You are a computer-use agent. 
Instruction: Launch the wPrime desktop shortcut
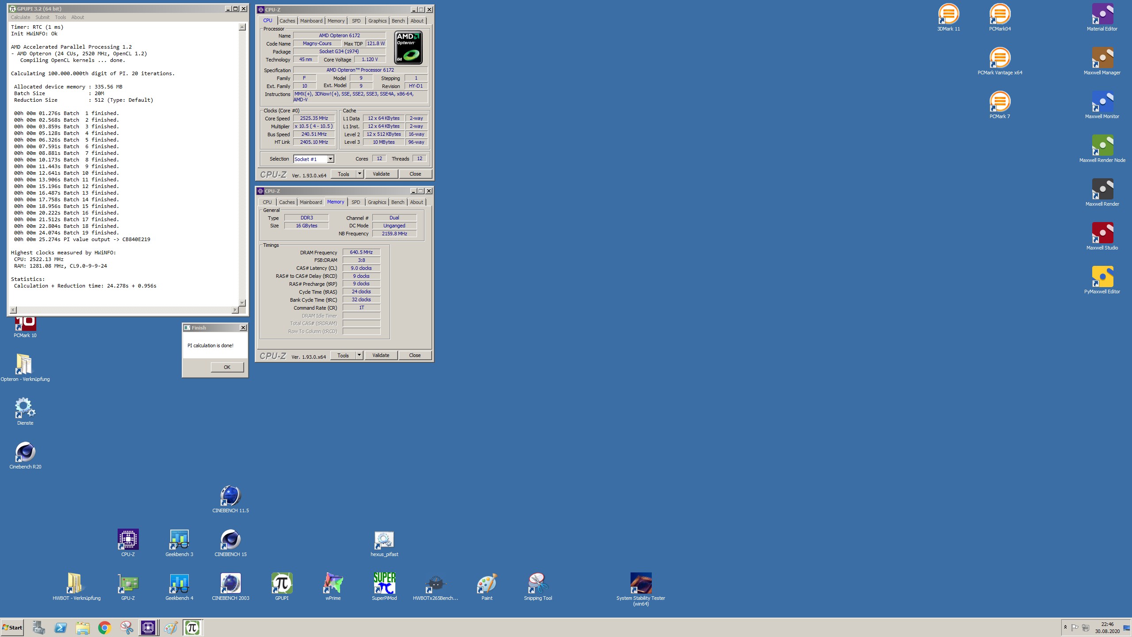(x=333, y=587)
